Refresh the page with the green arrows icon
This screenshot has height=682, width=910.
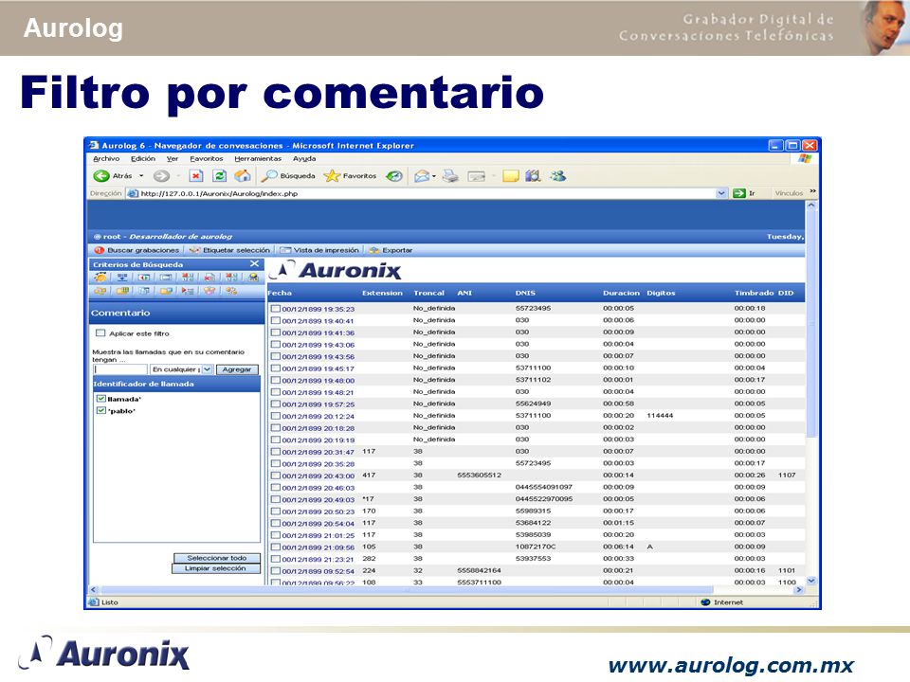click(x=219, y=176)
